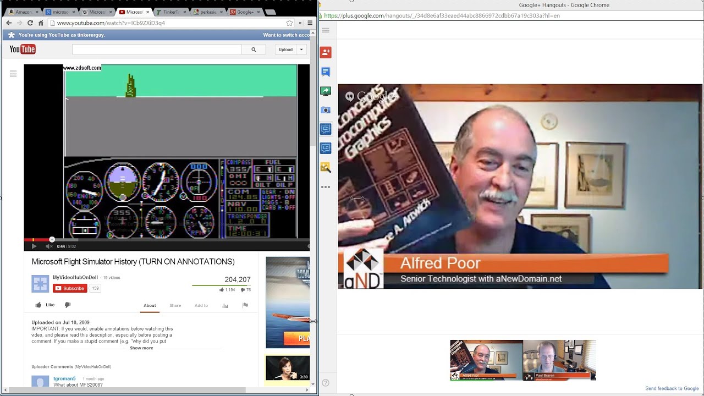Click the Upload button on YouTube
This screenshot has height=396, width=704.
(285, 50)
